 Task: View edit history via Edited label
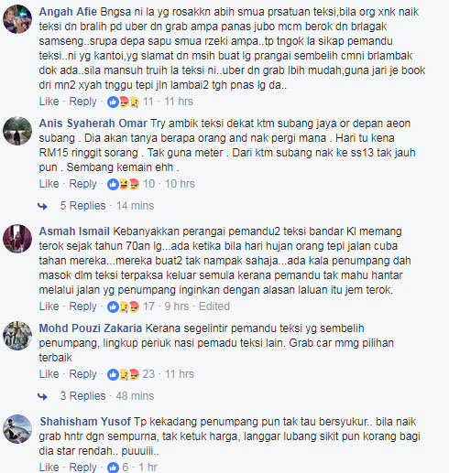[x=214, y=306]
